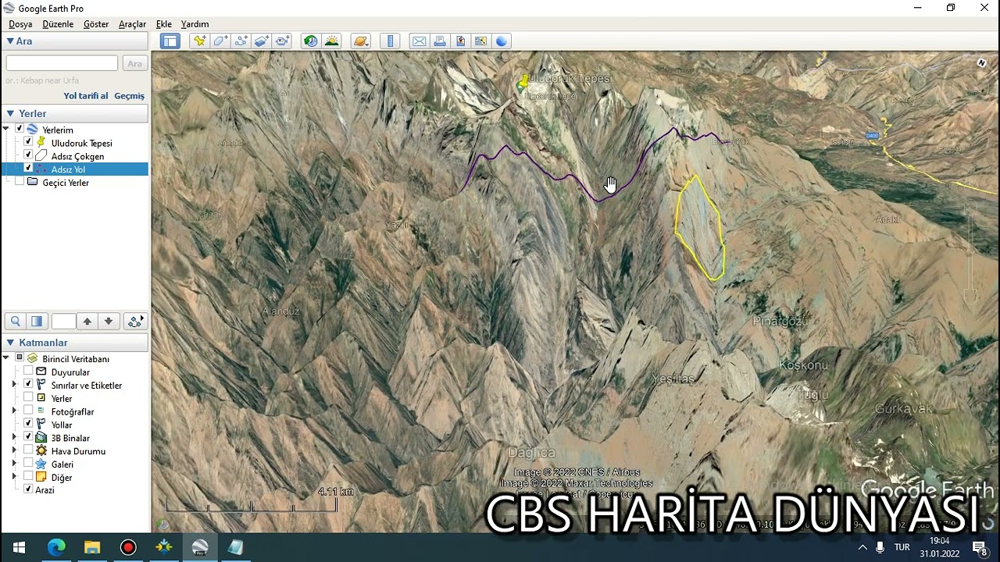The image size is (1000, 562).
Task: Add a placemark with the pushpin tool
Action: tap(199, 41)
